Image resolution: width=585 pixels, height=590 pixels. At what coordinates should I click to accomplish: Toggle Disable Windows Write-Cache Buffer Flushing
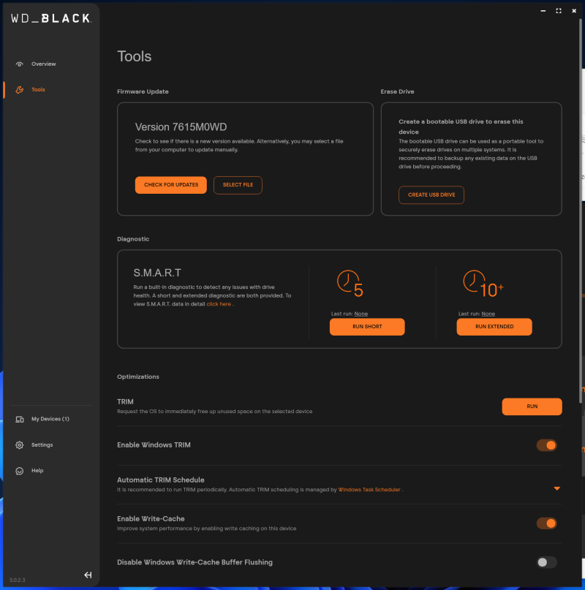pyautogui.click(x=546, y=562)
